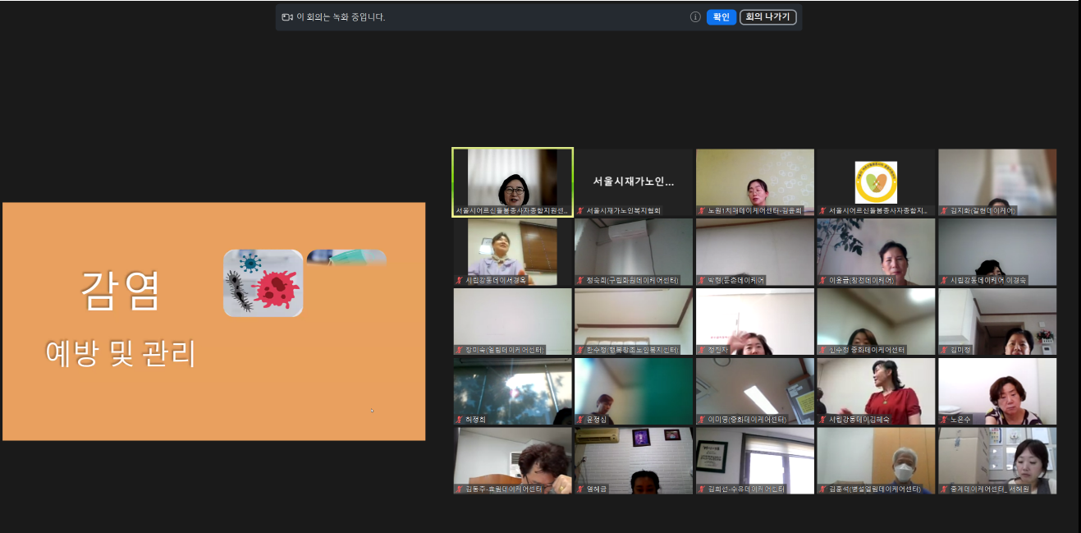Click the muted mic icon on 김미정's tile
1081x533 pixels.
pos(944,350)
